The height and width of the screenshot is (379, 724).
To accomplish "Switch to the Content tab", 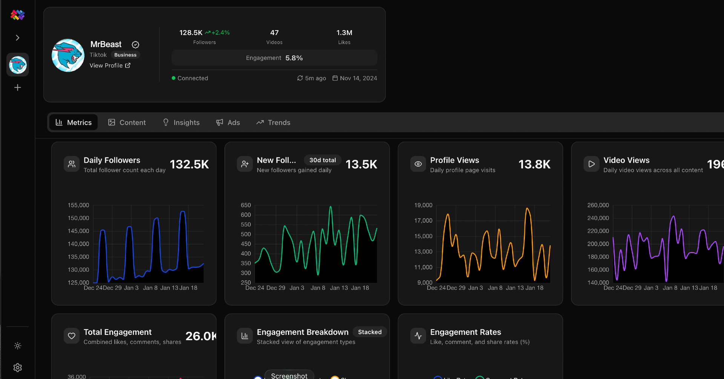I will pos(127,122).
